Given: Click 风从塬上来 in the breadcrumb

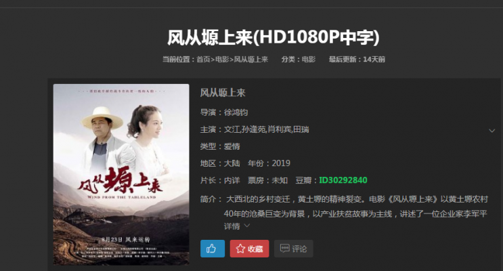Looking at the screenshot, I should tap(251, 60).
